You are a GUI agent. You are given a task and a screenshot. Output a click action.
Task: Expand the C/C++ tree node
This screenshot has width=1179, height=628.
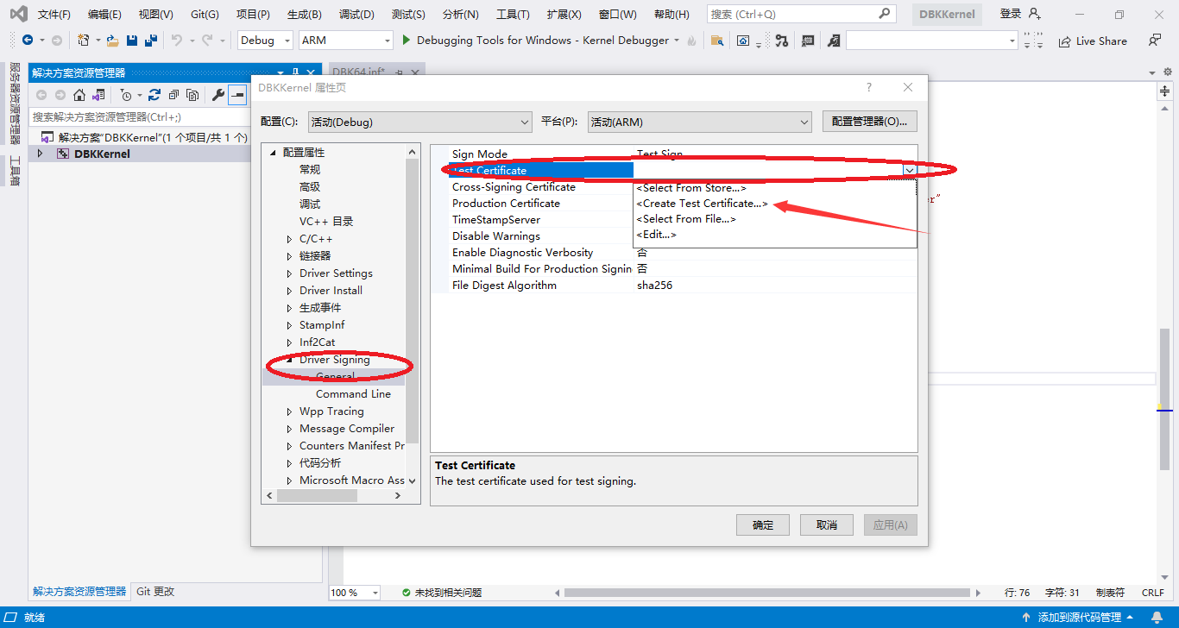tap(289, 239)
